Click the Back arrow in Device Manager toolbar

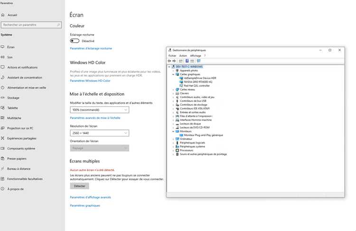(x=169, y=61)
